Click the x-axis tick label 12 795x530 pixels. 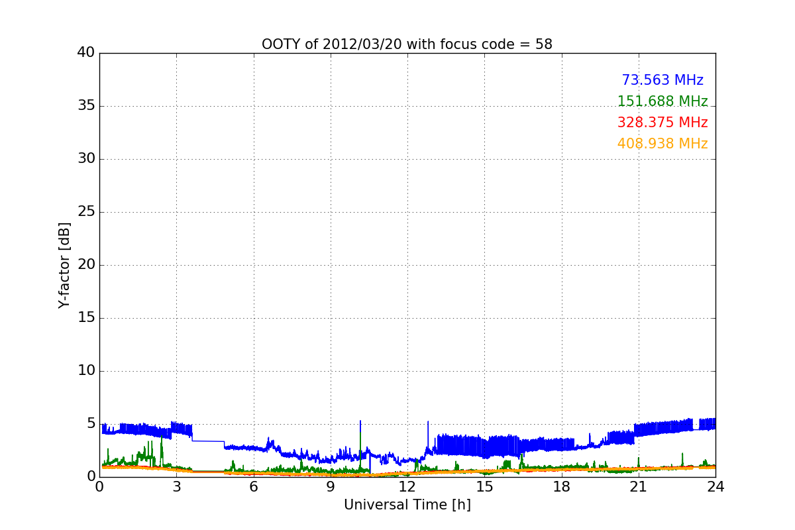(x=407, y=486)
